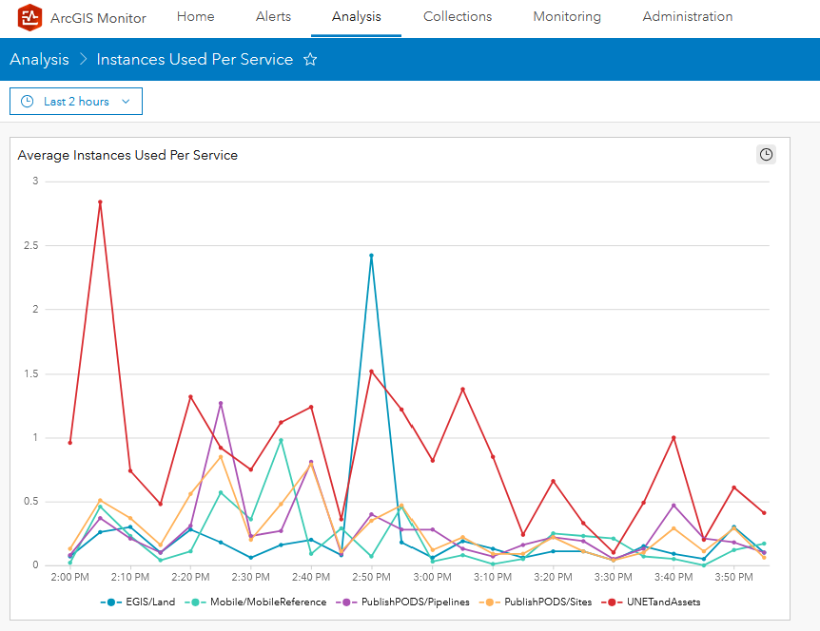
Task: Toggle the favorite star beside the page title
Action: pos(310,59)
